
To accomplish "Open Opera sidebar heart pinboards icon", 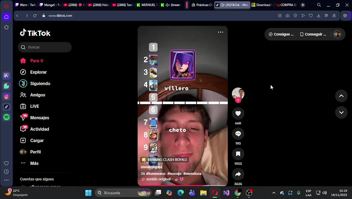I will tap(6, 163).
